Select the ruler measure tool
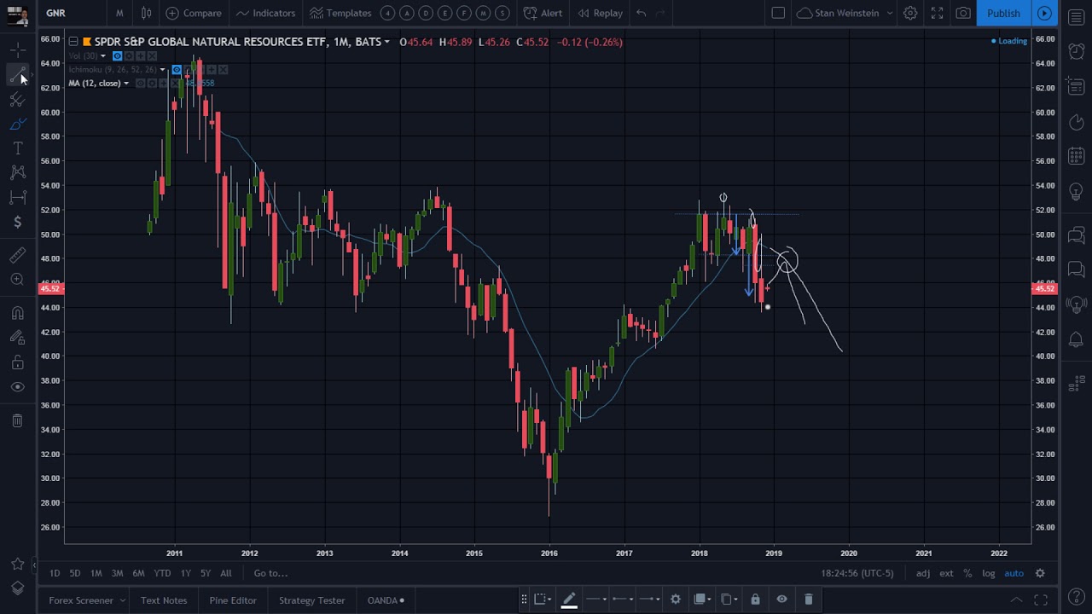Viewport: 1092px width, 614px height. [x=18, y=255]
